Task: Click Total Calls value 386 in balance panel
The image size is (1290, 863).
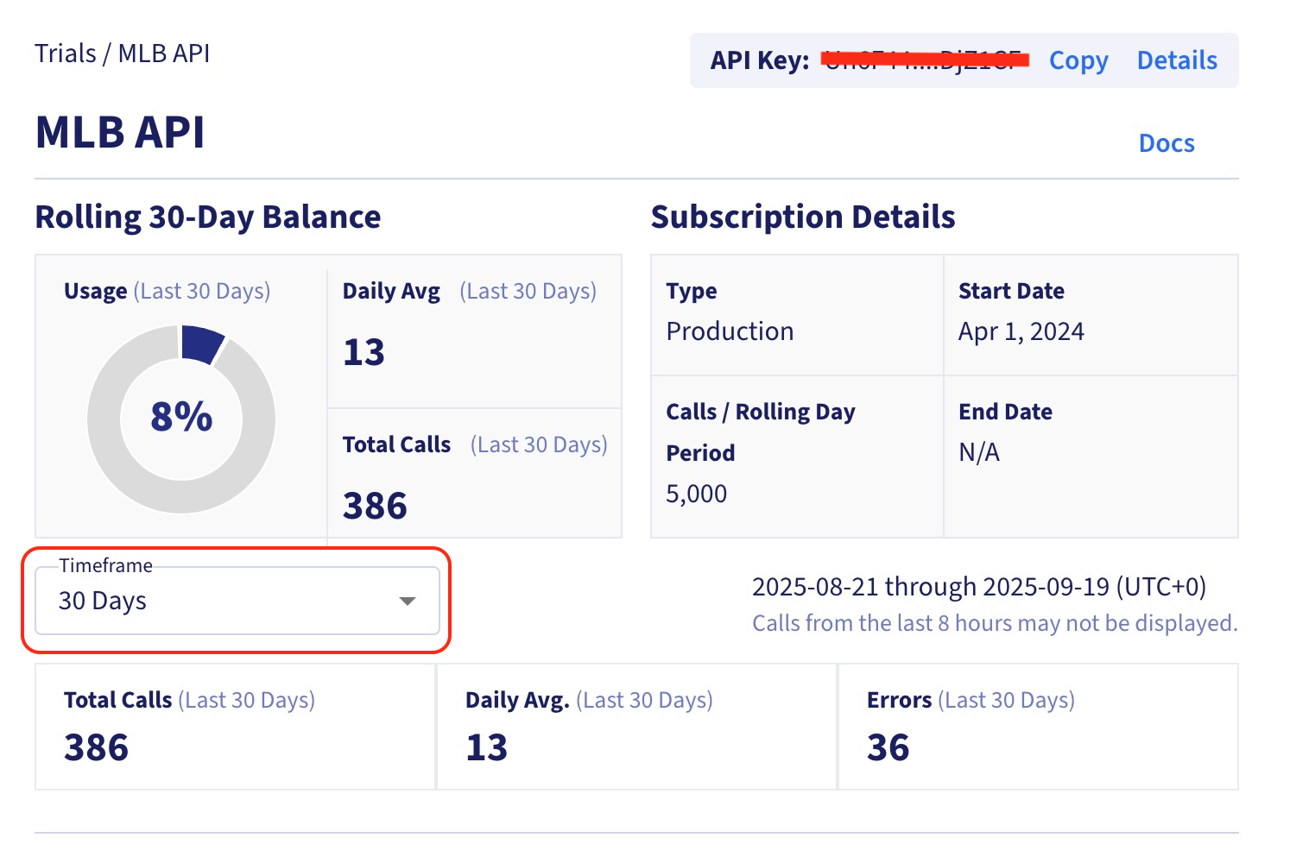Action: 375,506
